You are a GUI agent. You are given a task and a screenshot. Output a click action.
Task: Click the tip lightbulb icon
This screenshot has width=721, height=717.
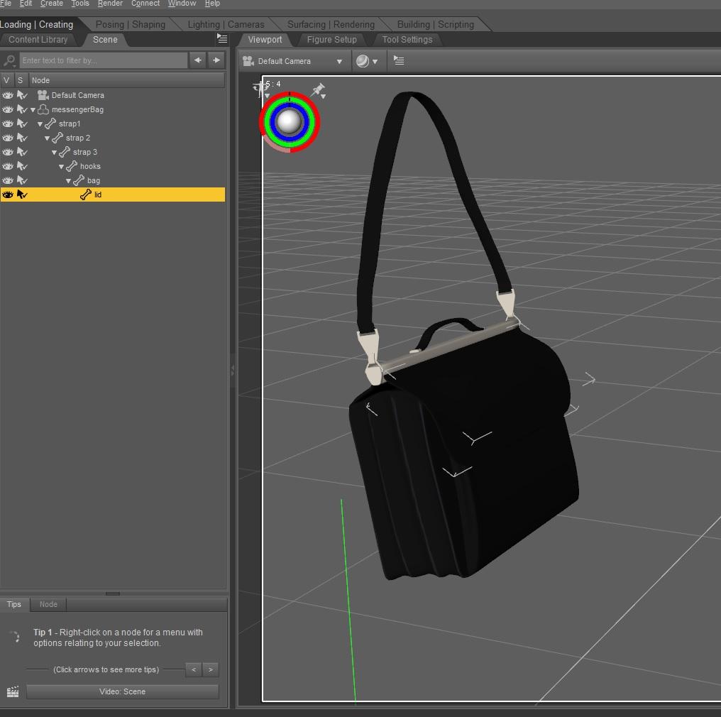[15, 637]
